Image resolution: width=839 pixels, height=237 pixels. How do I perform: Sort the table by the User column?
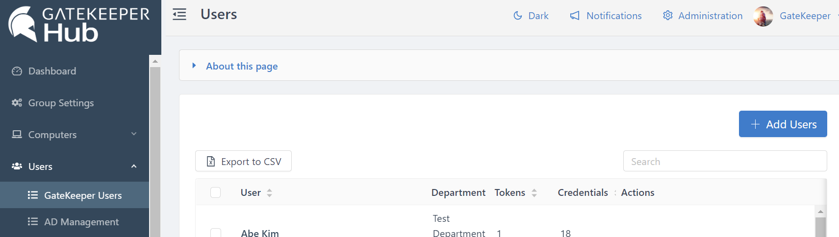[269, 193]
